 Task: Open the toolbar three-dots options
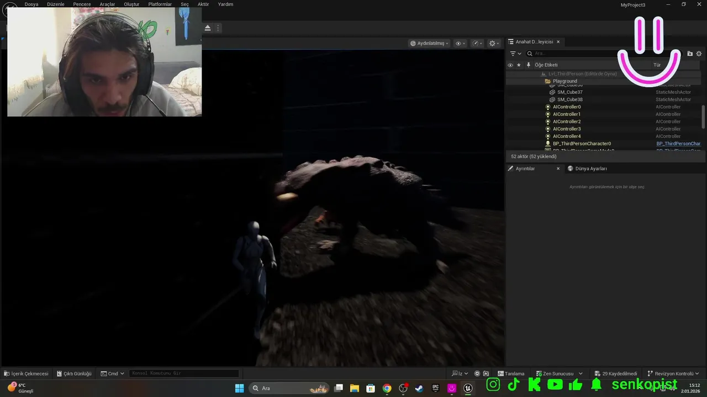pos(218,28)
